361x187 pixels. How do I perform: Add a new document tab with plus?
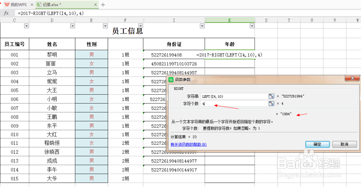[103, 5]
